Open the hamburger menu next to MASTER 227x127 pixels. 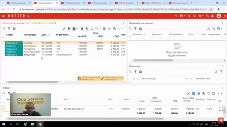click(x=3, y=16)
